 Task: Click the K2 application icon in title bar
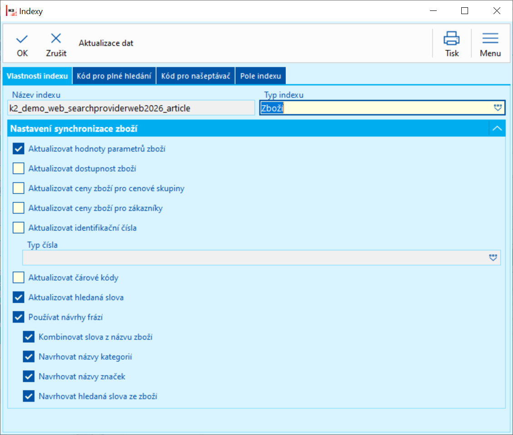point(11,11)
